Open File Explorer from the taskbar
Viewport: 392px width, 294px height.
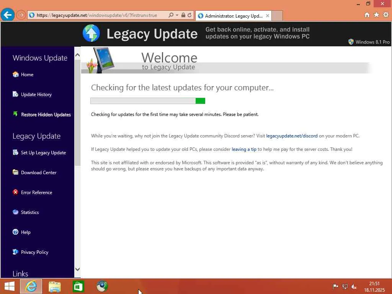[x=54, y=286]
